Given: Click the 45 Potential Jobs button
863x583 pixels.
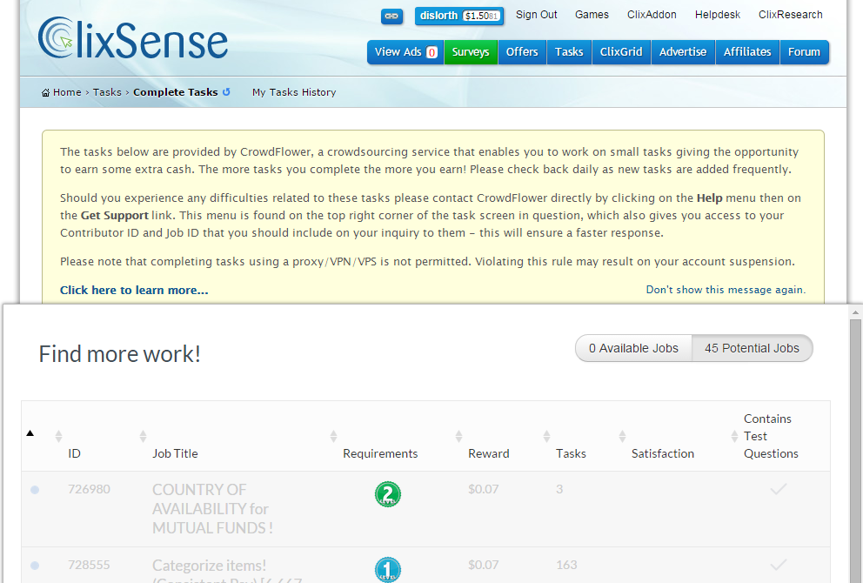Looking at the screenshot, I should pyautogui.click(x=751, y=347).
